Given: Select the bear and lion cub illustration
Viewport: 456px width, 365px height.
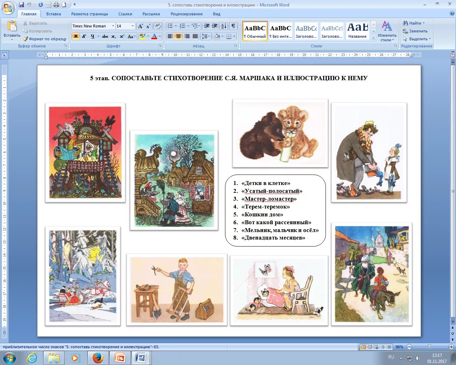Looking at the screenshot, I should (x=280, y=133).
